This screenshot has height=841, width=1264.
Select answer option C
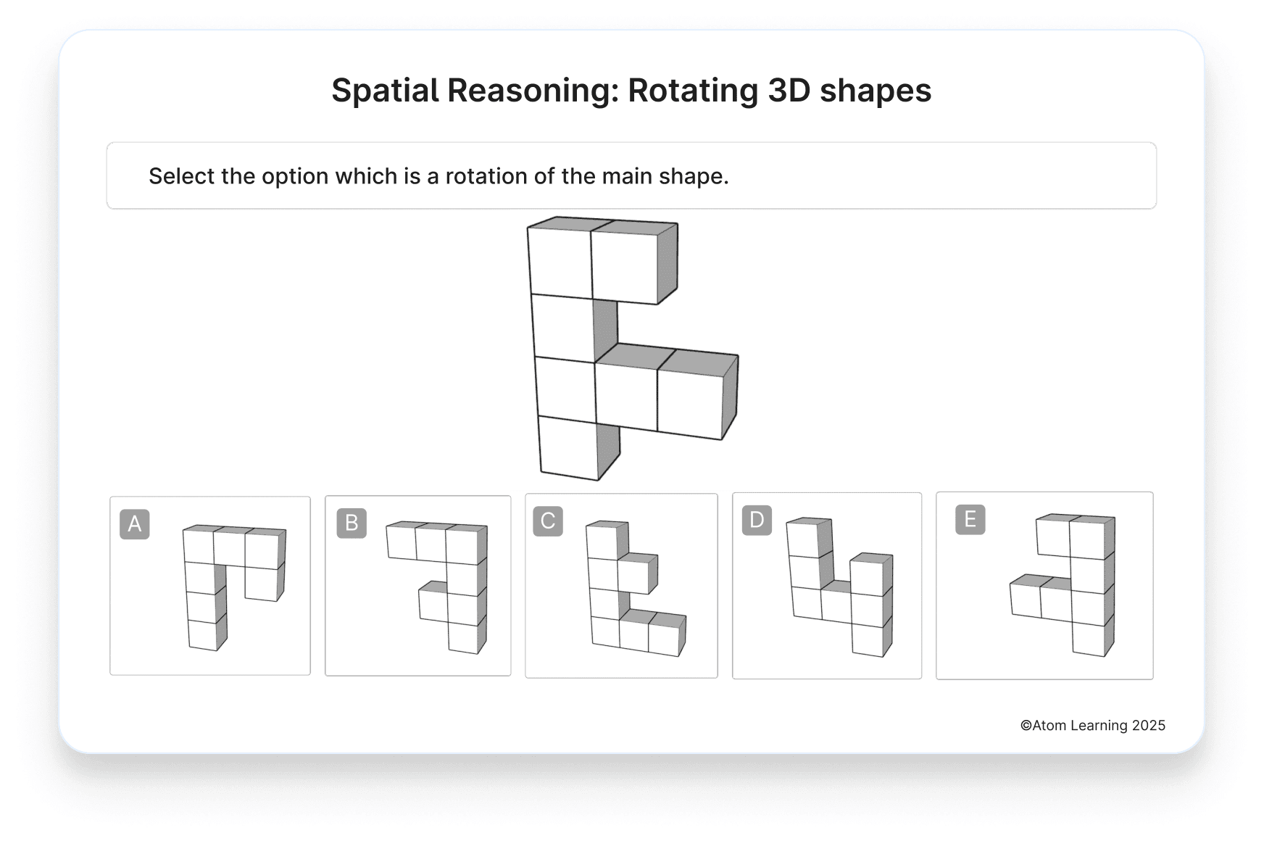621,586
